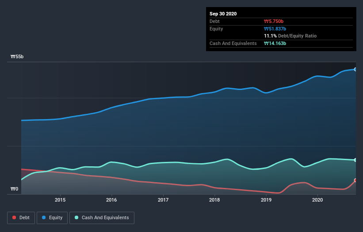Click the 2015 axis label
Screen dimensions: 363x232
tap(60, 200)
